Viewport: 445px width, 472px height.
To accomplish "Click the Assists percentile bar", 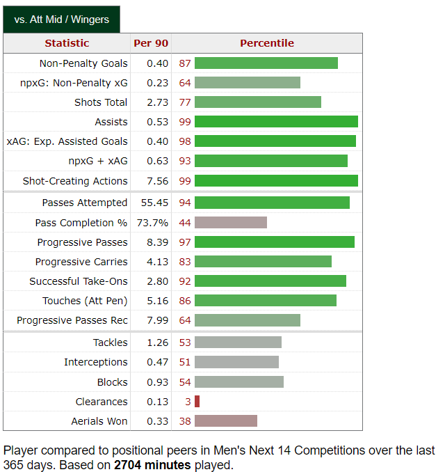I will pos(276,122).
